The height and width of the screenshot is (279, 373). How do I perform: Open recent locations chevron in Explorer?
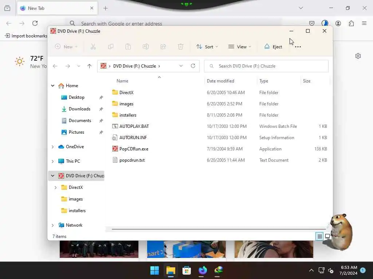[79, 66]
